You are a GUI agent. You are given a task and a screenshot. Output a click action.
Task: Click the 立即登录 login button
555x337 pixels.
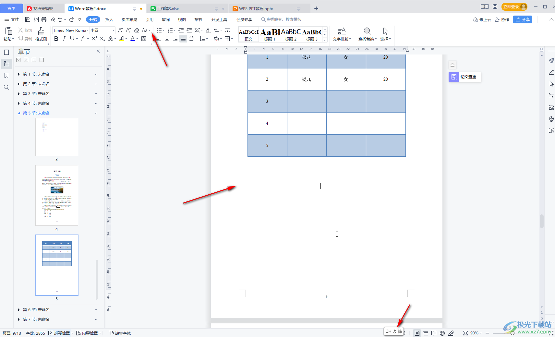coord(514,6)
